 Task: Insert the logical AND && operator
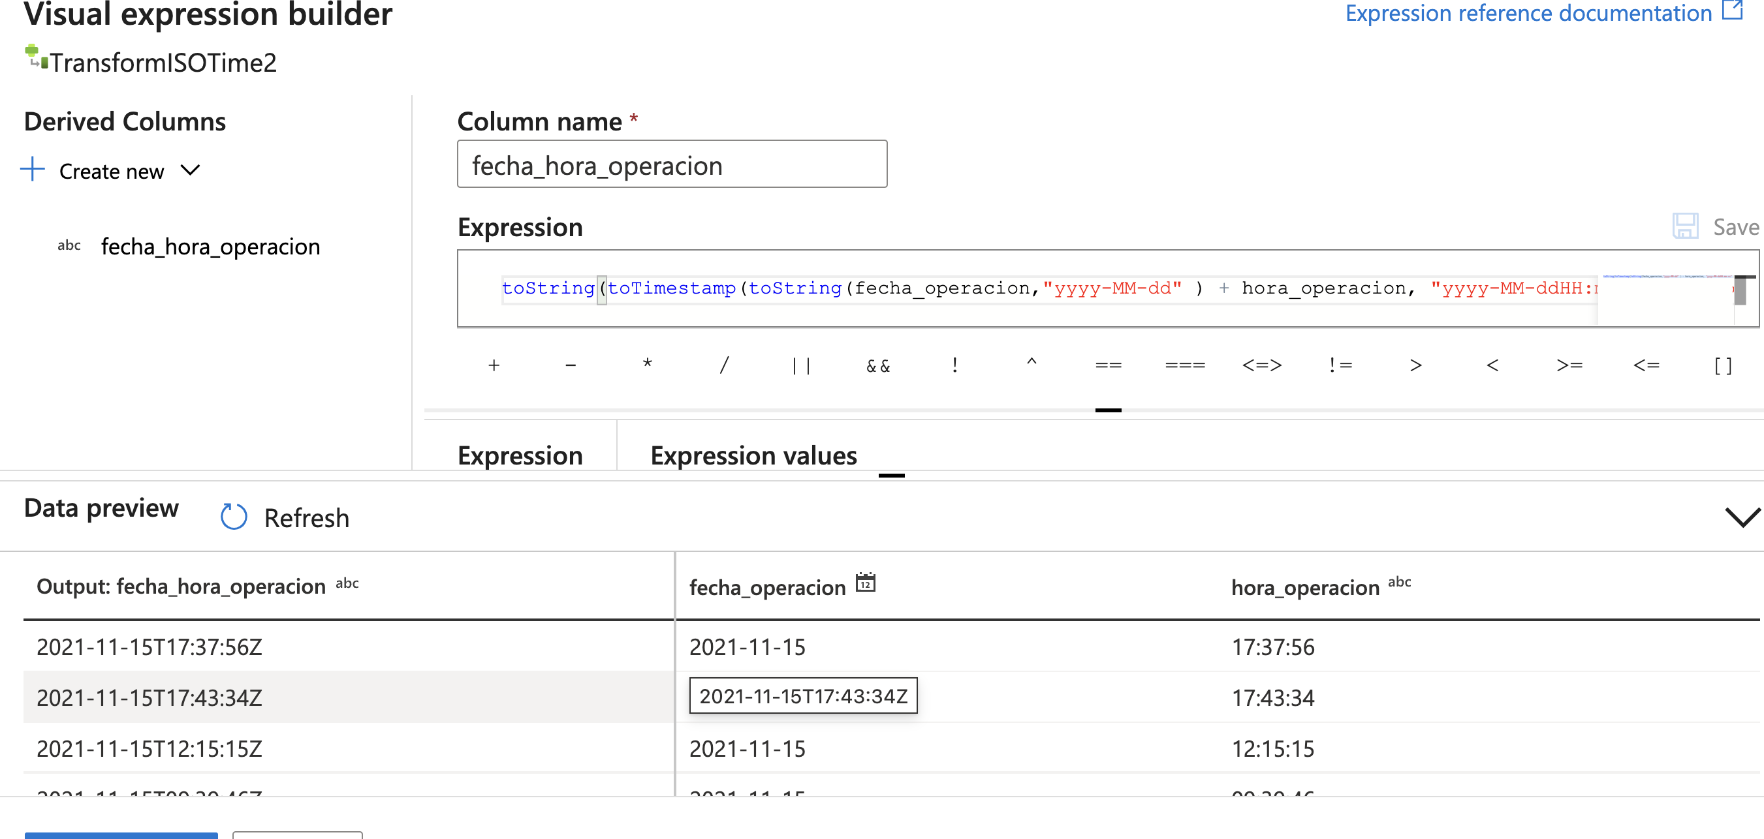(878, 366)
